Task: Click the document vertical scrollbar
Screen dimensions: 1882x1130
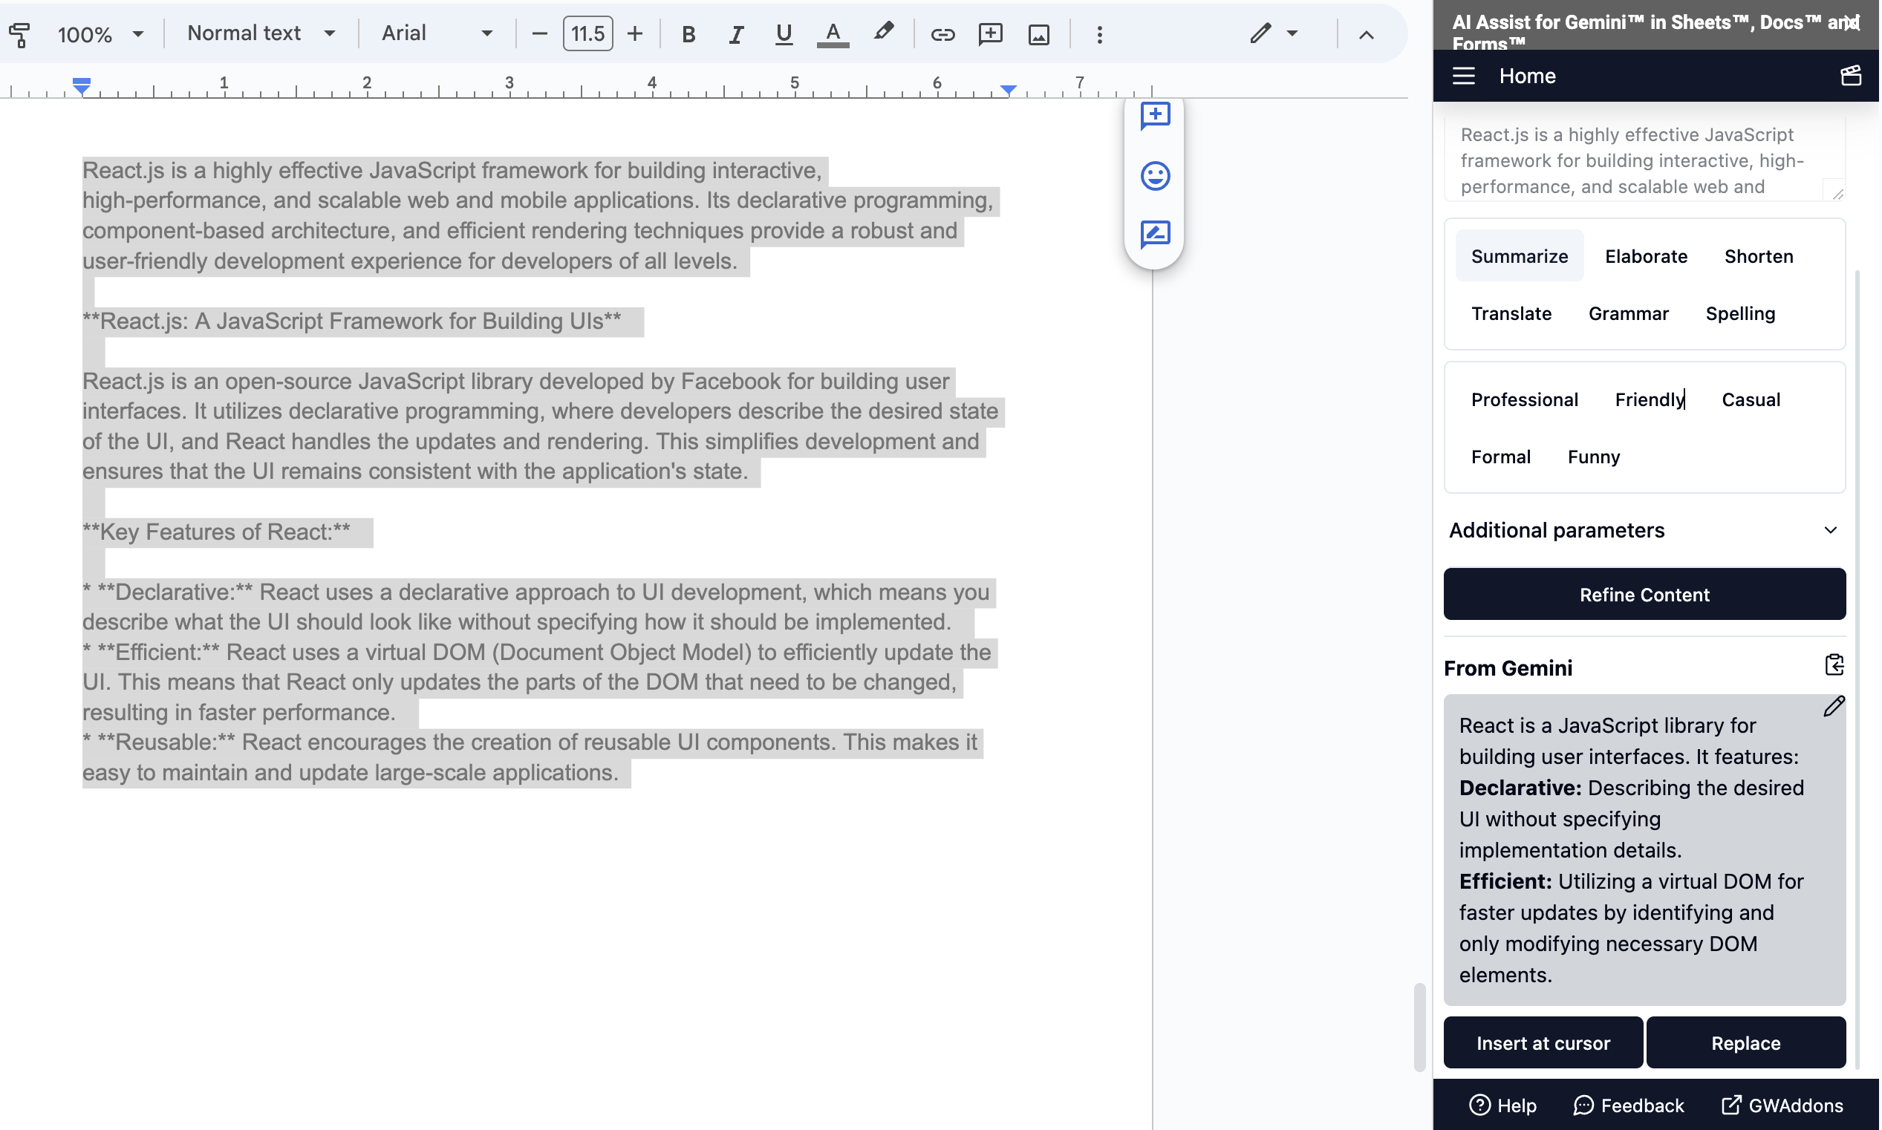Action: (x=1419, y=1028)
